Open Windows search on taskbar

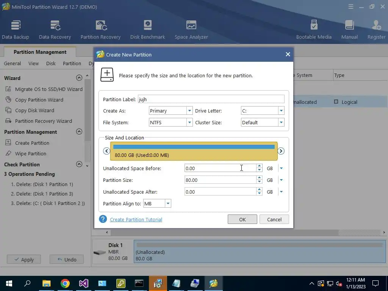27,283
